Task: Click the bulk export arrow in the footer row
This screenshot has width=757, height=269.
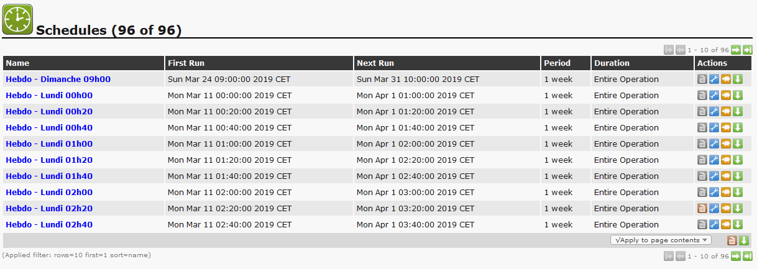Action: point(744,241)
